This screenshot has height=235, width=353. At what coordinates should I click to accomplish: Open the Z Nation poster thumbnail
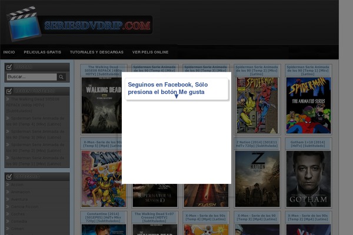click(x=257, y=179)
